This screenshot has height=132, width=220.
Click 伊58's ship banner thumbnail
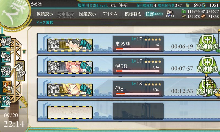point(70,67)
